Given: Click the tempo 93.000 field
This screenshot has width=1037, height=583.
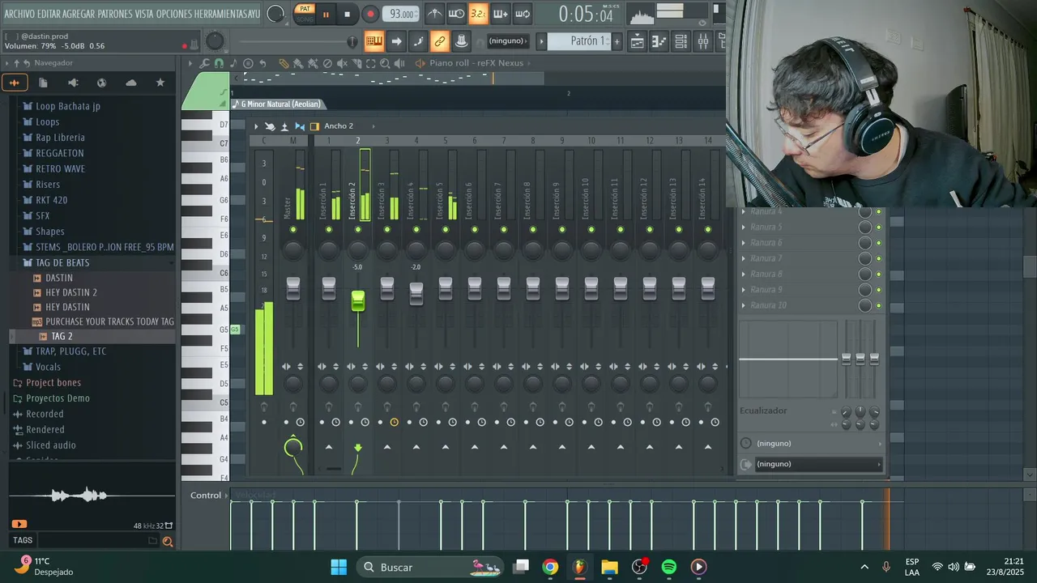Looking at the screenshot, I should (x=401, y=14).
